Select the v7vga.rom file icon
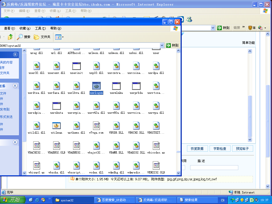 pos(96,126)
